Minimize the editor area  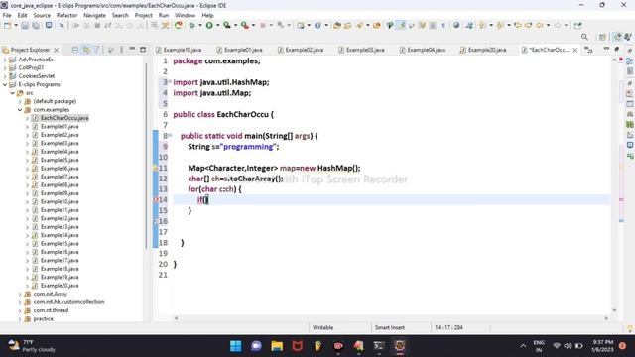pyautogui.click(x=606, y=49)
